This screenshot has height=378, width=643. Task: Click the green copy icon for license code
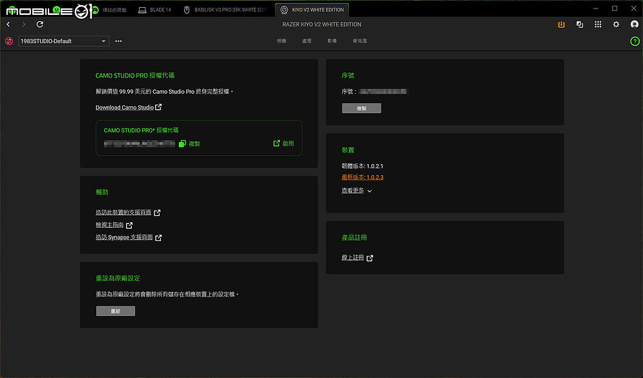pos(182,143)
